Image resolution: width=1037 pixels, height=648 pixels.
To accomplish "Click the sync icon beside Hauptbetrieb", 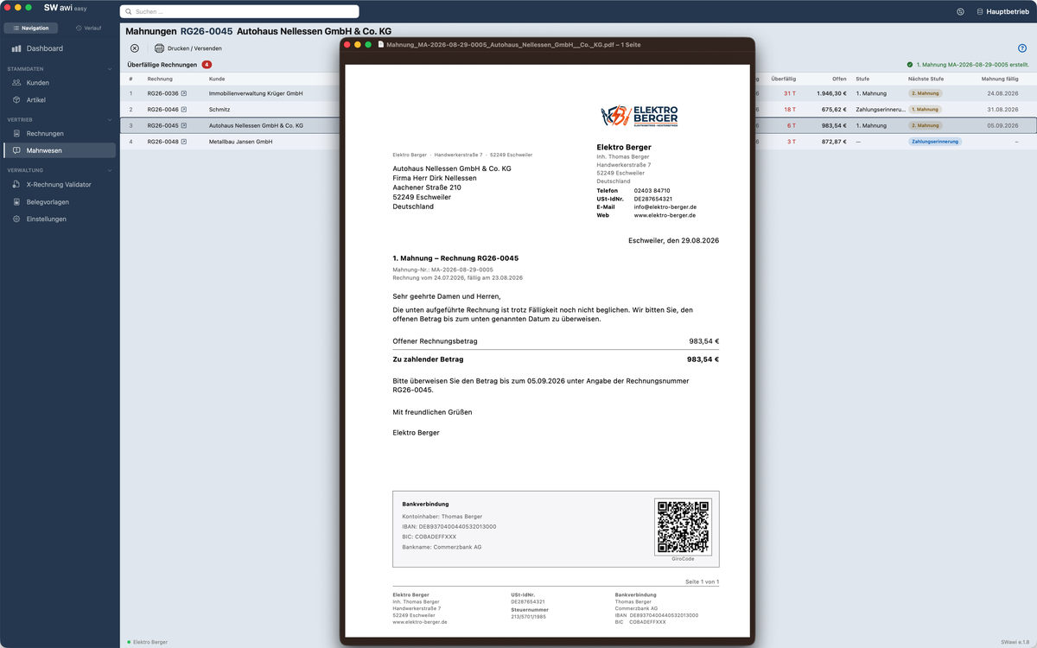I will pos(961,11).
